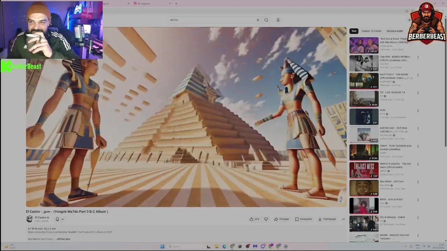Open Mac Miller - Self Care thumbnail
This screenshot has width=447, height=251.
tap(364, 188)
